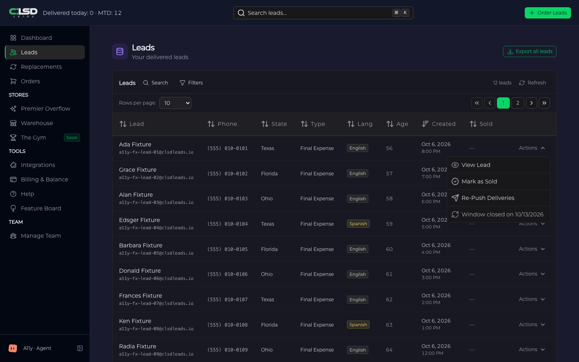Image resolution: width=579 pixels, height=362 pixels.
Task: Focus the Search leads field
Action: (323, 13)
